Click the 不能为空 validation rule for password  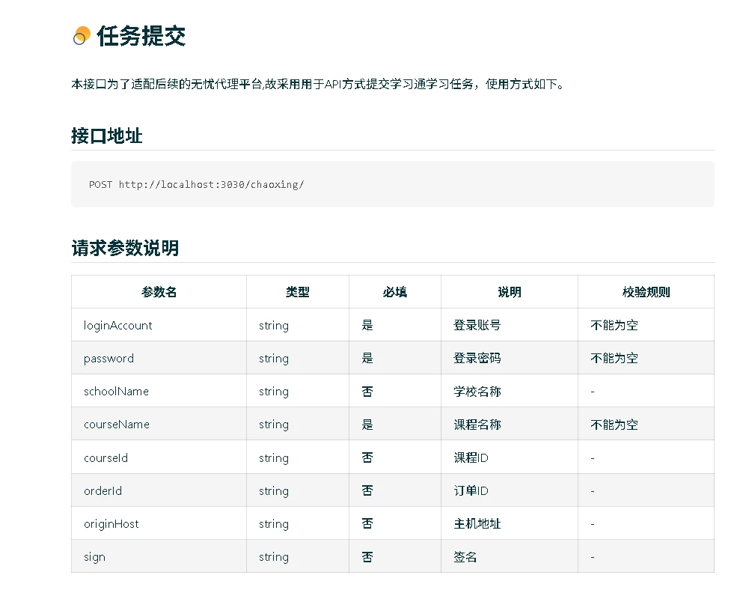(x=614, y=358)
